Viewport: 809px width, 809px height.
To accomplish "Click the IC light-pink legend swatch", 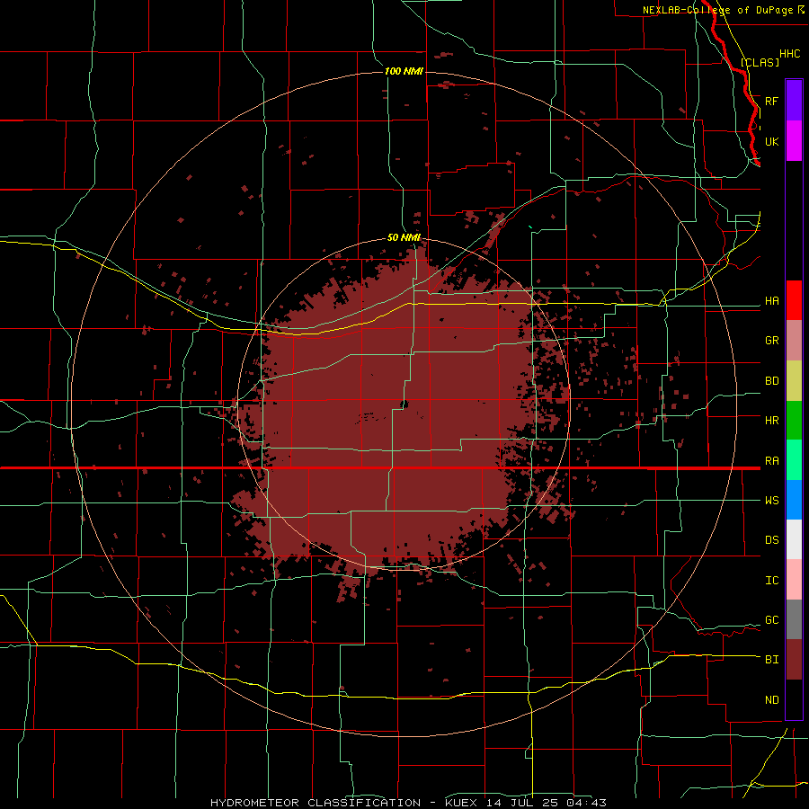I will pos(794,580).
